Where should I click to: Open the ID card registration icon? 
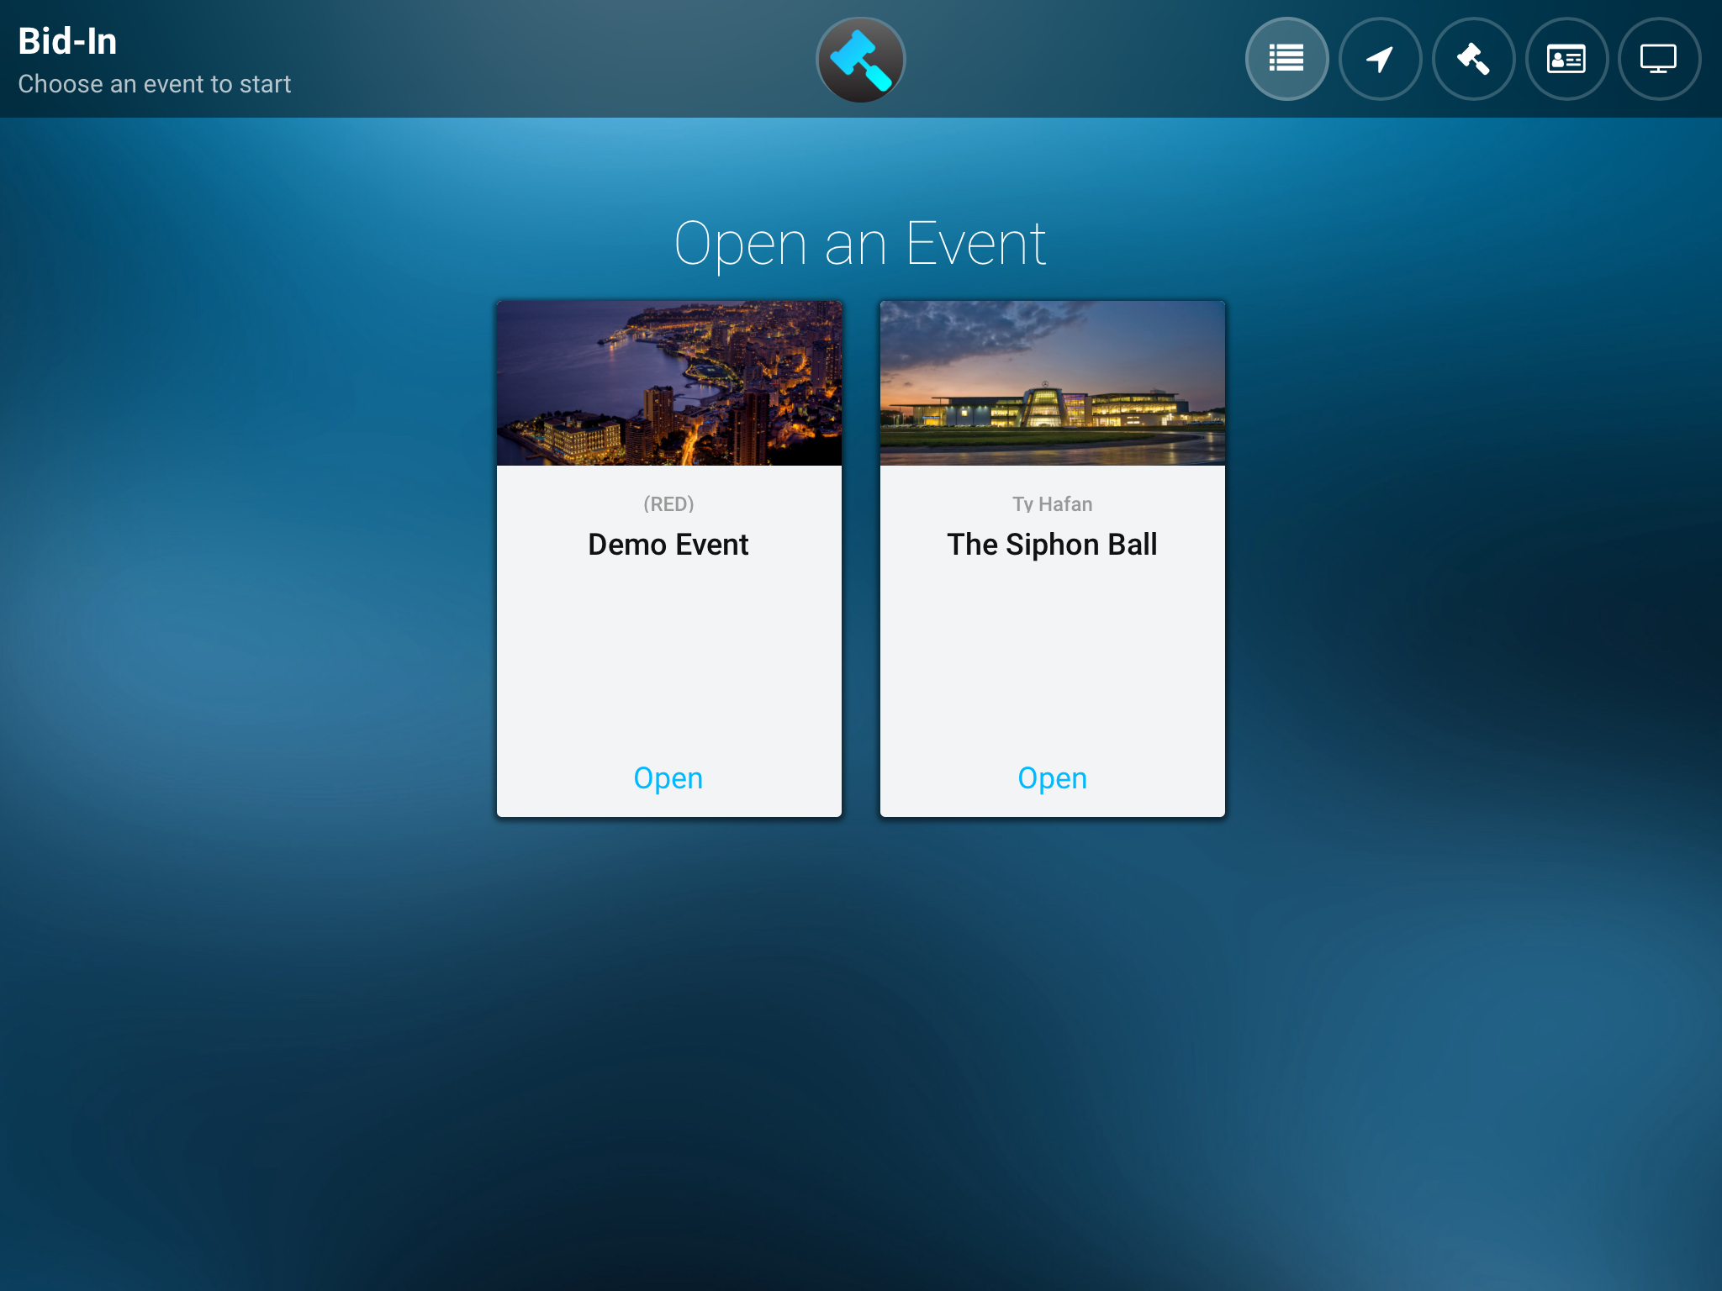point(1566,59)
